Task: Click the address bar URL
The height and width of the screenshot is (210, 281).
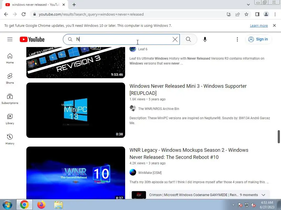Action: pyautogui.click(x=91, y=14)
